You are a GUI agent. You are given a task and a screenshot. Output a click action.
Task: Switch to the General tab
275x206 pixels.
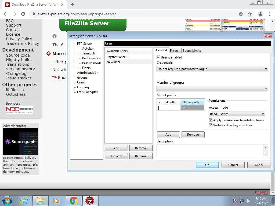click(x=161, y=50)
